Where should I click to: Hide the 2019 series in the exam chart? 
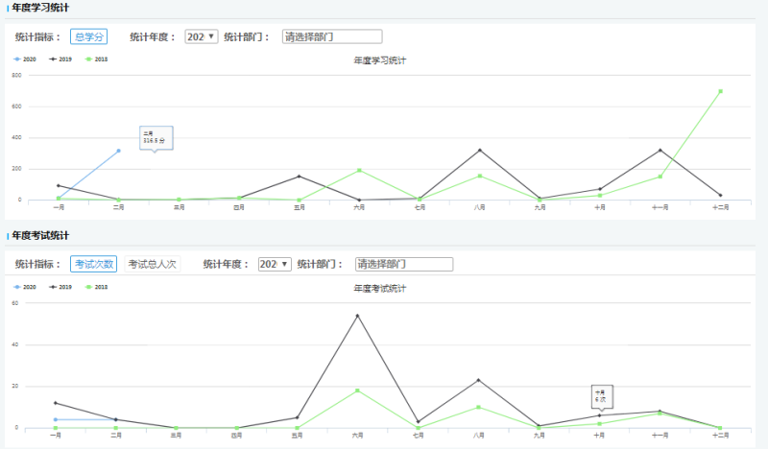pos(61,287)
